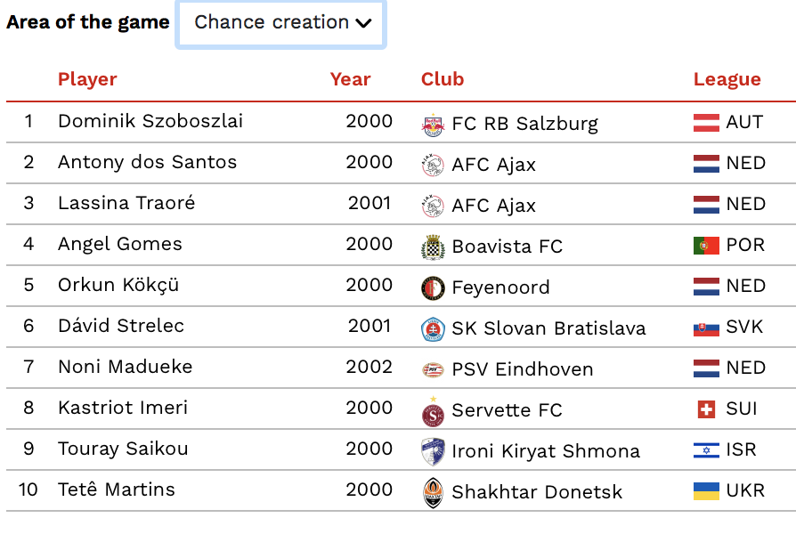The image size is (796, 534).
Task: Click the PSV Eindhoven club logo
Action: 433,370
